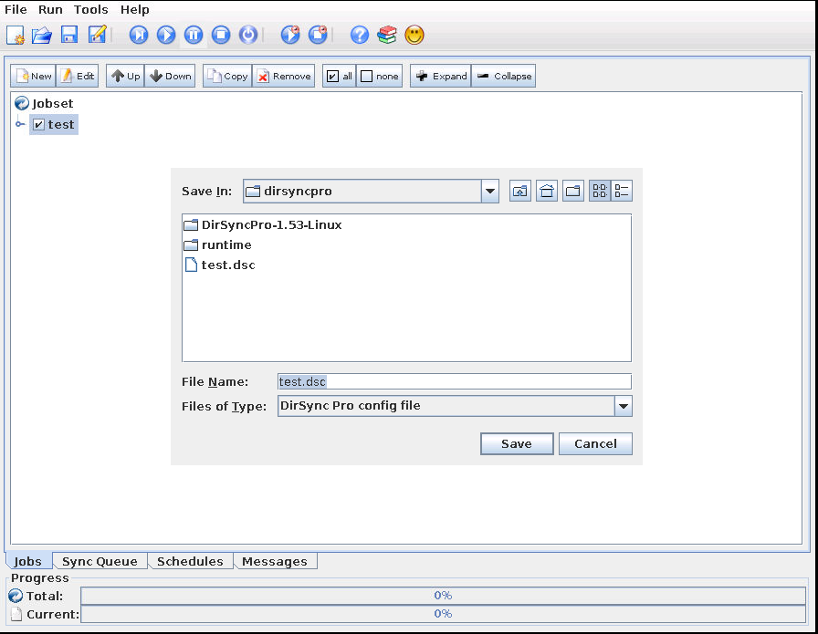Click the Current progress bar

[x=444, y=614]
